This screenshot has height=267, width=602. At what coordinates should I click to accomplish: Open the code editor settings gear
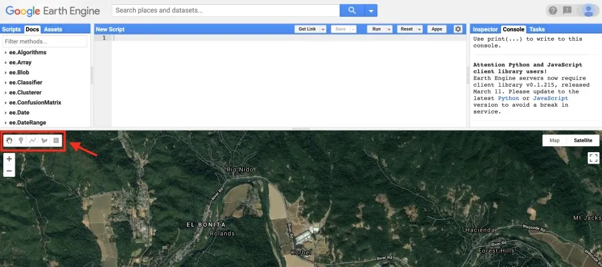tap(458, 29)
